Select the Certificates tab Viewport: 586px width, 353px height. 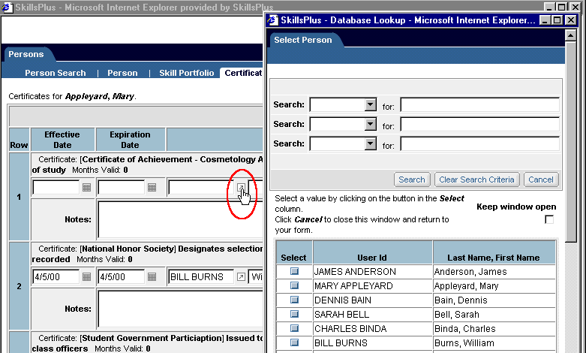(x=243, y=73)
